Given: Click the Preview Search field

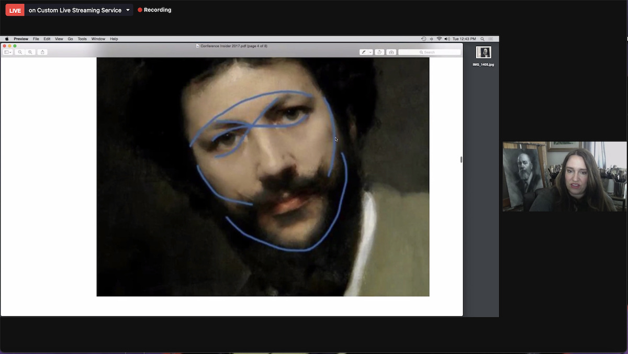Looking at the screenshot, I should pyautogui.click(x=430, y=52).
